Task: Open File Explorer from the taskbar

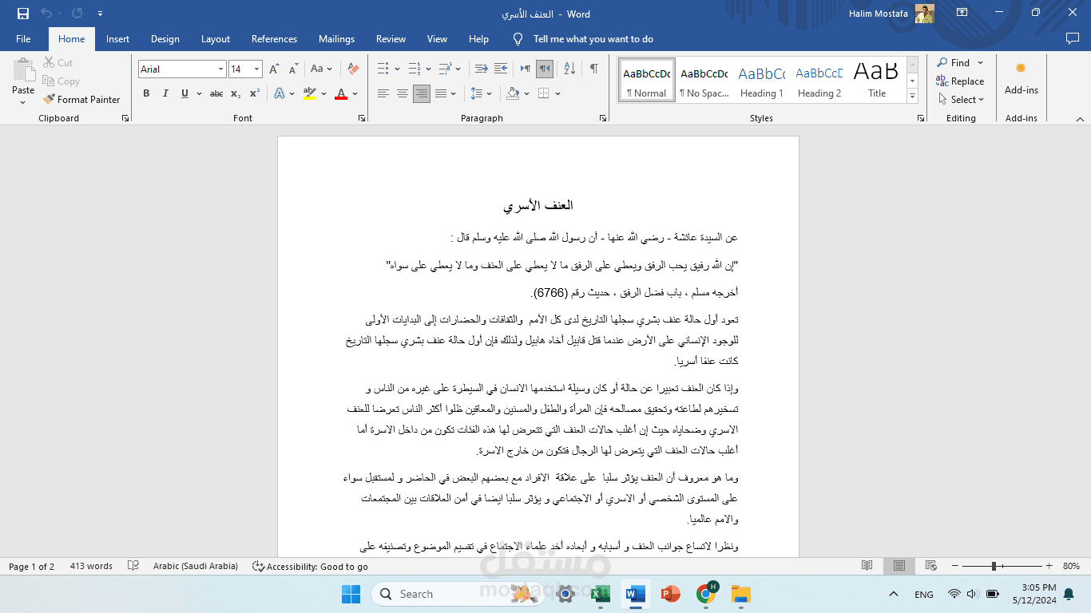Action: [x=741, y=594]
